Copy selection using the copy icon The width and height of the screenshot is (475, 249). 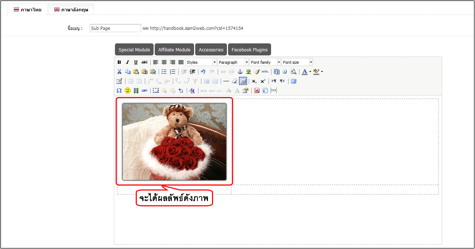point(128,72)
